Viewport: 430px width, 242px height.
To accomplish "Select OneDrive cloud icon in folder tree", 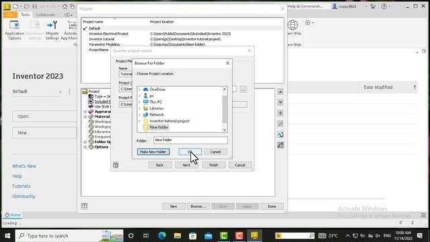I will 146,89.
